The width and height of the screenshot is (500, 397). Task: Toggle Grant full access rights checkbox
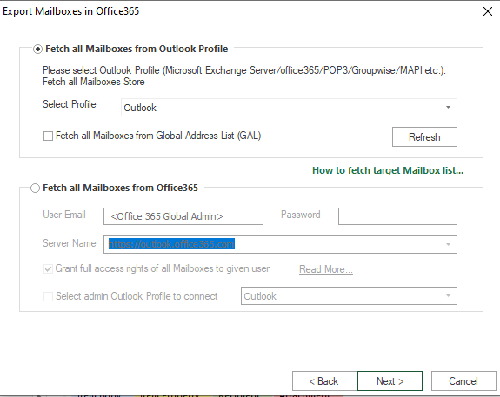point(48,269)
